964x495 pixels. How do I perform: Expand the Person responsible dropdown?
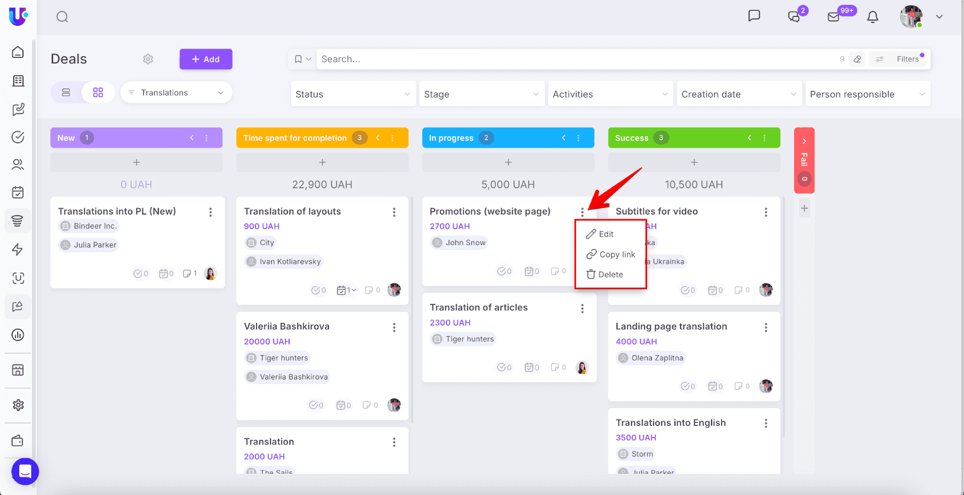coord(867,95)
